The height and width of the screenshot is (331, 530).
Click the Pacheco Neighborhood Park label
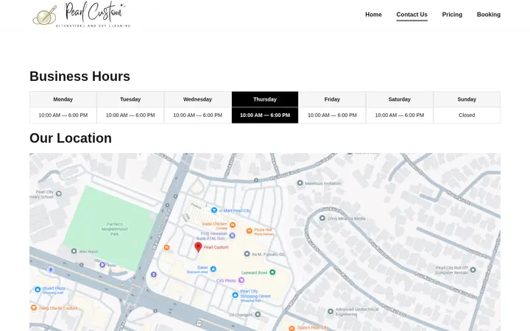tap(115, 229)
